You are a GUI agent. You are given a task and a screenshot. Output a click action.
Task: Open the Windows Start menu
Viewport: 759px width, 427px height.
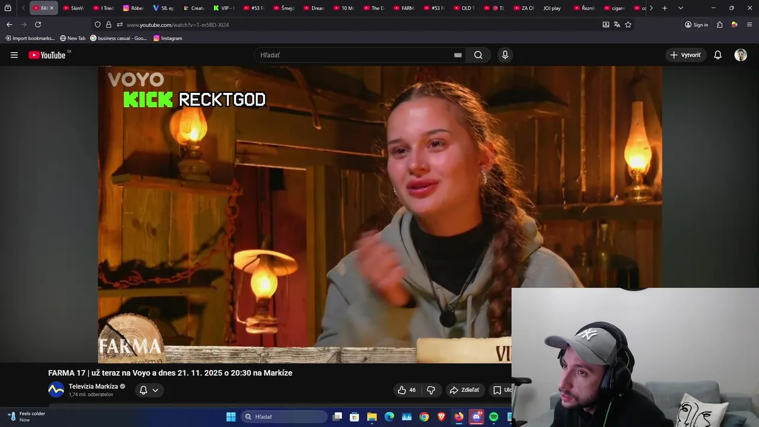pos(231,417)
